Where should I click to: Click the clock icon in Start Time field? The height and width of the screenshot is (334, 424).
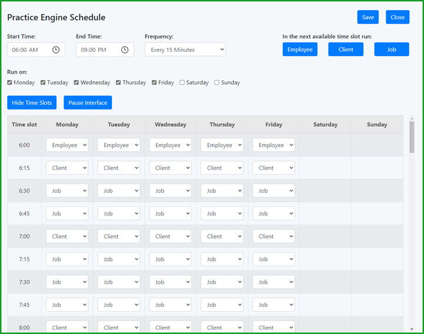(56, 50)
